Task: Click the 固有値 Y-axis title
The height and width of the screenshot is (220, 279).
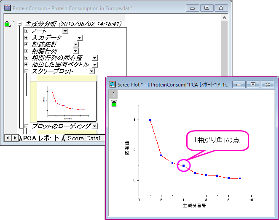Action: pos(127,148)
